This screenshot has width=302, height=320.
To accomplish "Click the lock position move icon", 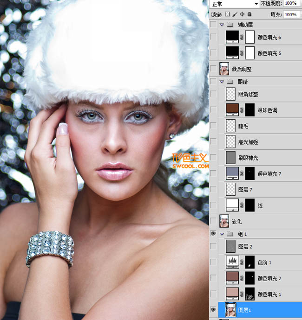I will [242, 14].
